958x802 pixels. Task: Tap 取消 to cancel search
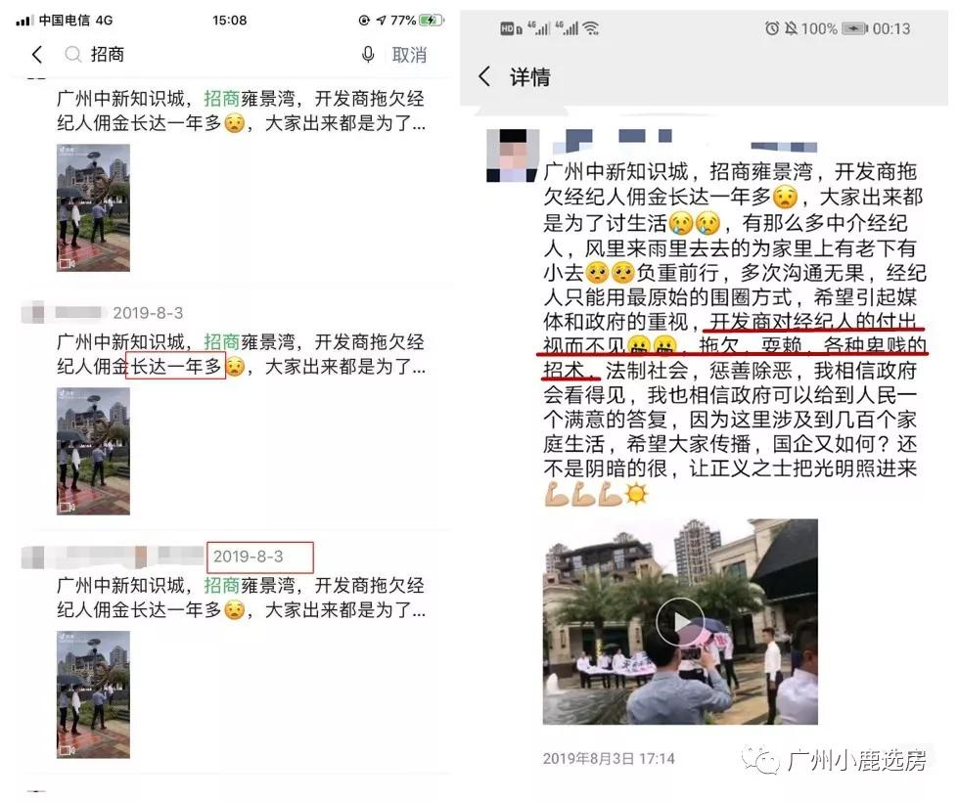(409, 55)
